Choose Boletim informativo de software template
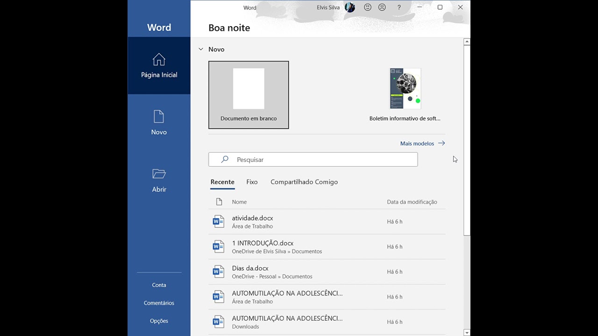 click(x=405, y=95)
